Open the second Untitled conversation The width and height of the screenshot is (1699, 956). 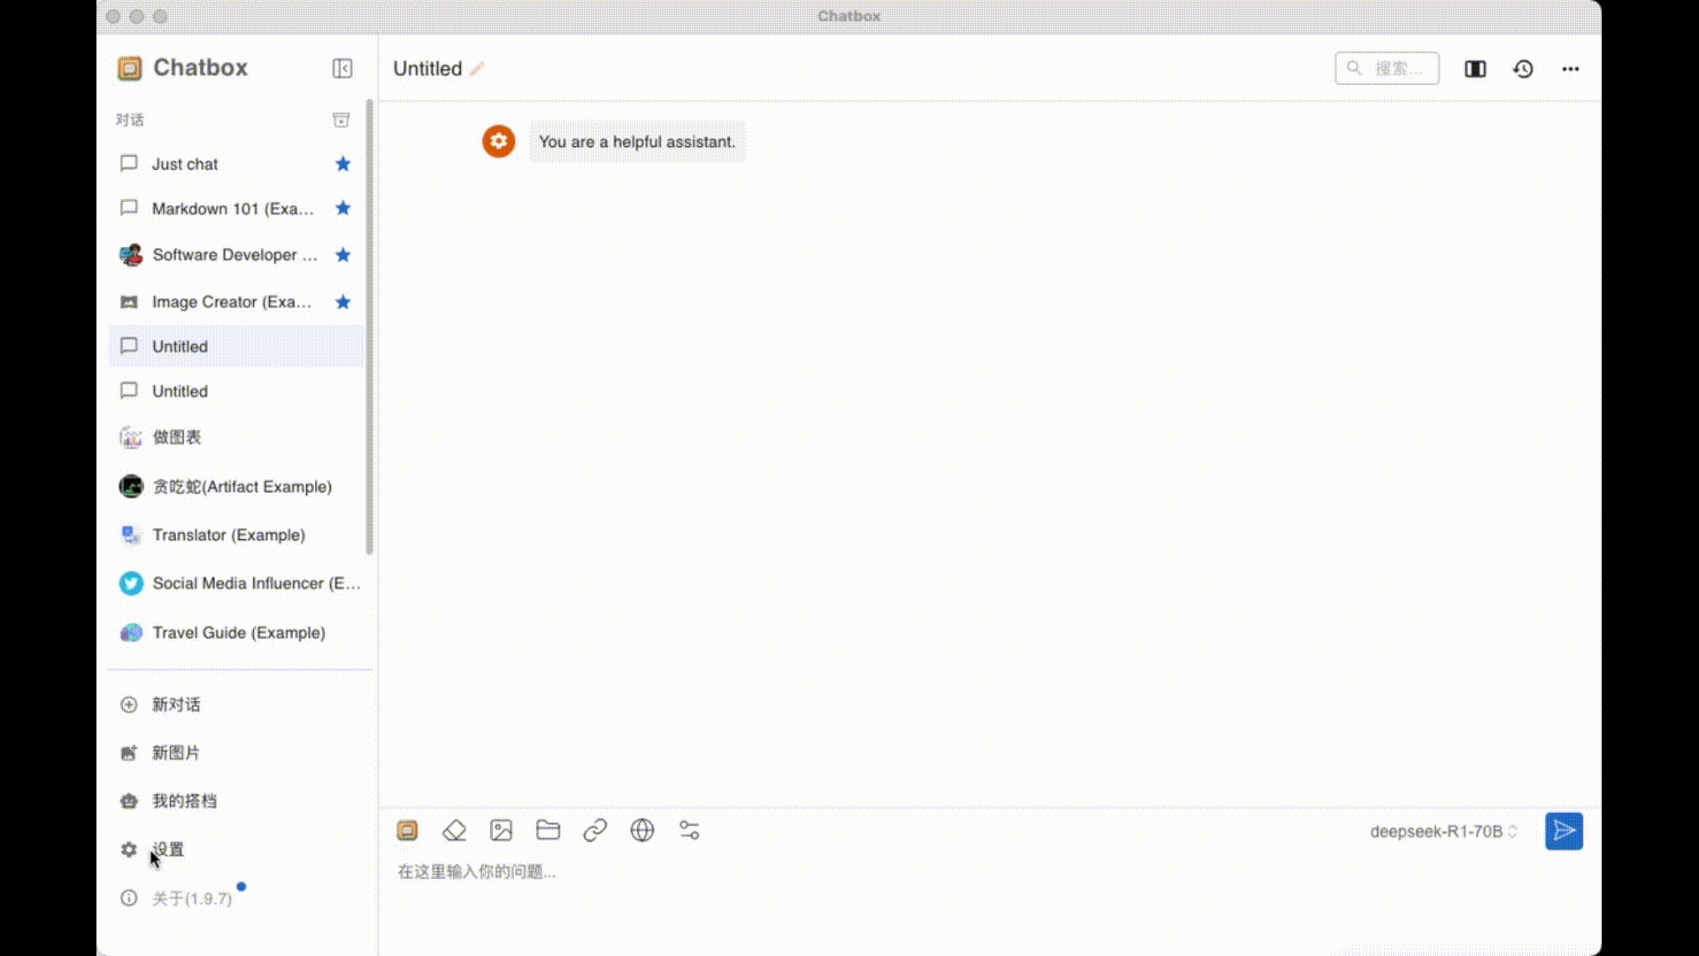[x=235, y=391]
